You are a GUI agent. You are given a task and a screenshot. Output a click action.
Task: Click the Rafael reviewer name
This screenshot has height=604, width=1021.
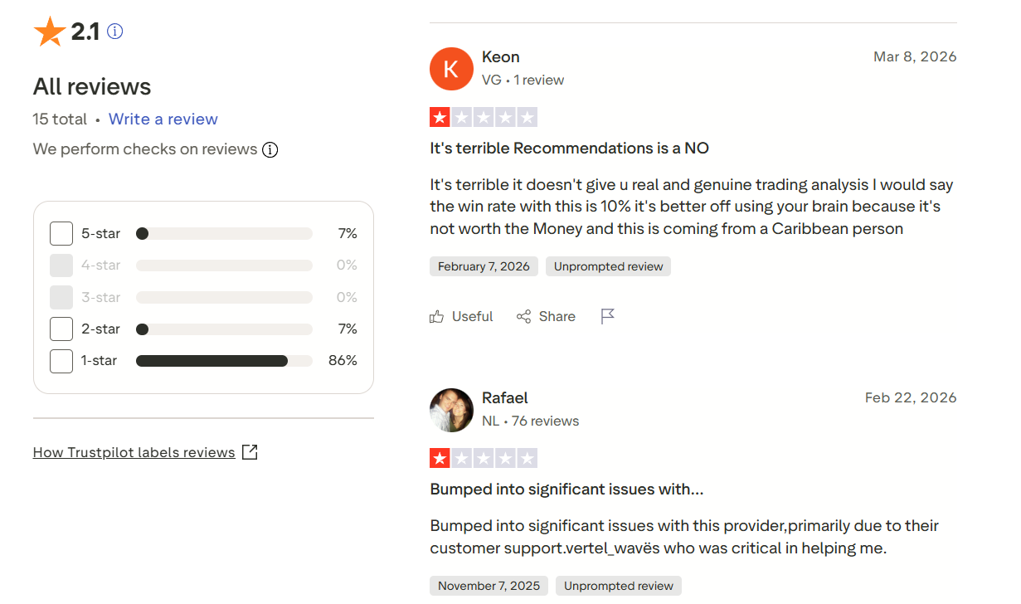[x=505, y=398]
